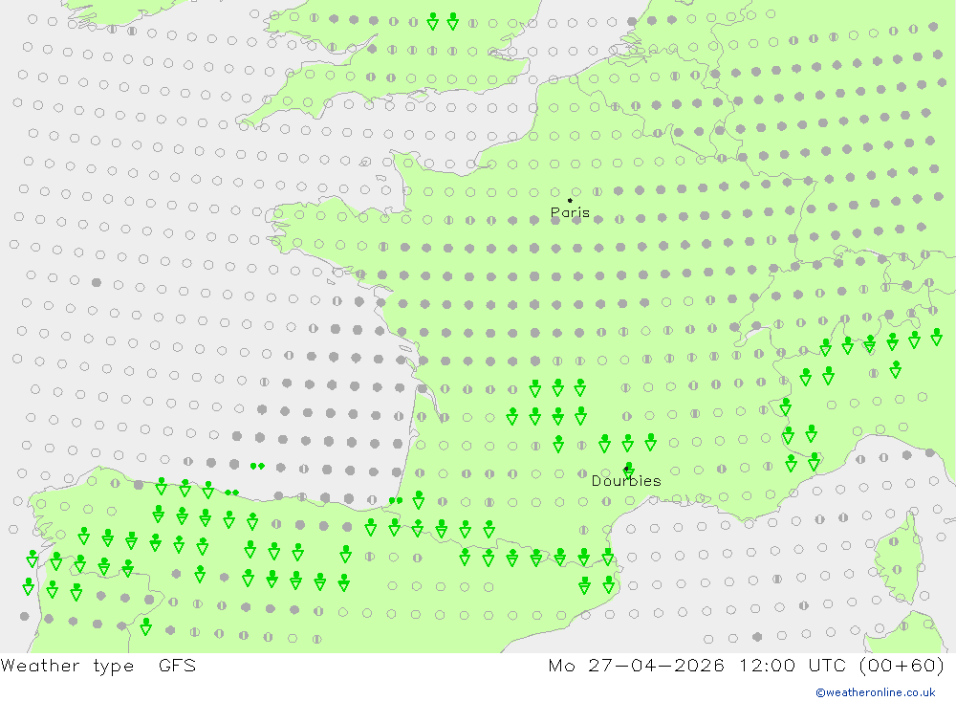
Task: Click the Paris city label
Action: tap(570, 212)
